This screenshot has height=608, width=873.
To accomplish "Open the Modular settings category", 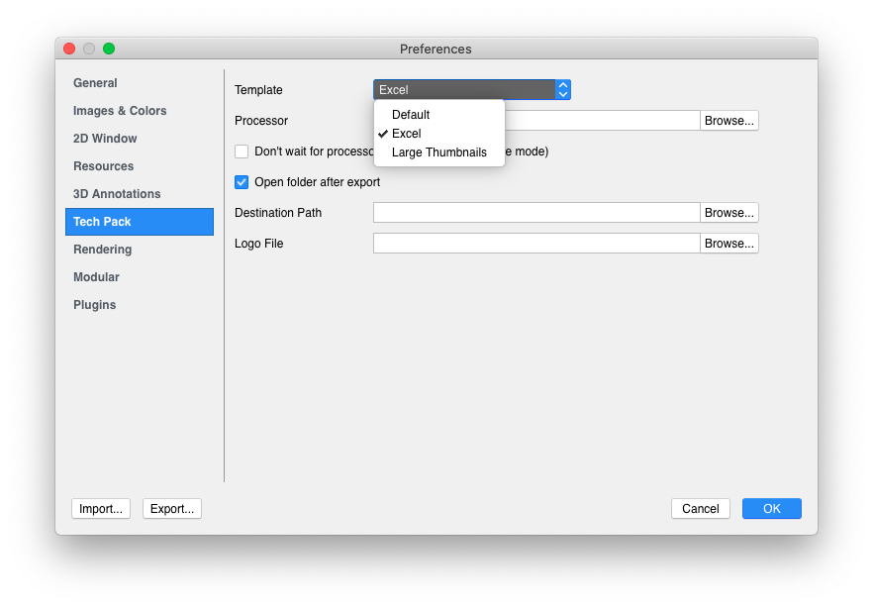I will (x=96, y=276).
